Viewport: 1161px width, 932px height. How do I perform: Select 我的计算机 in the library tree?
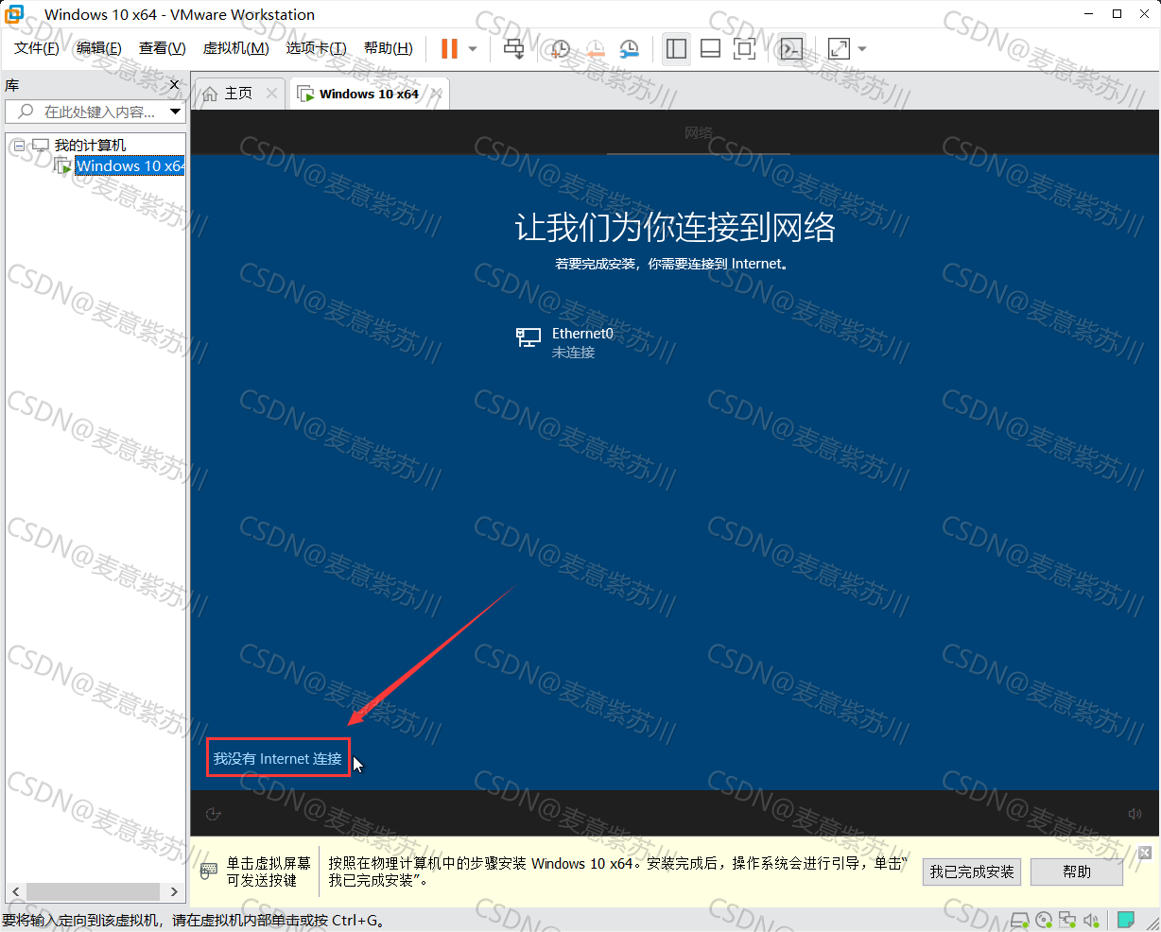[x=90, y=146]
